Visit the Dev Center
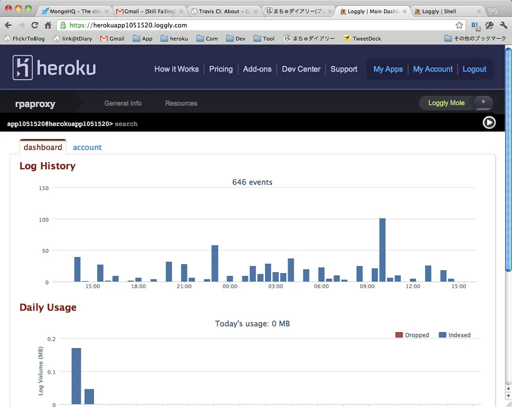 coord(301,69)
